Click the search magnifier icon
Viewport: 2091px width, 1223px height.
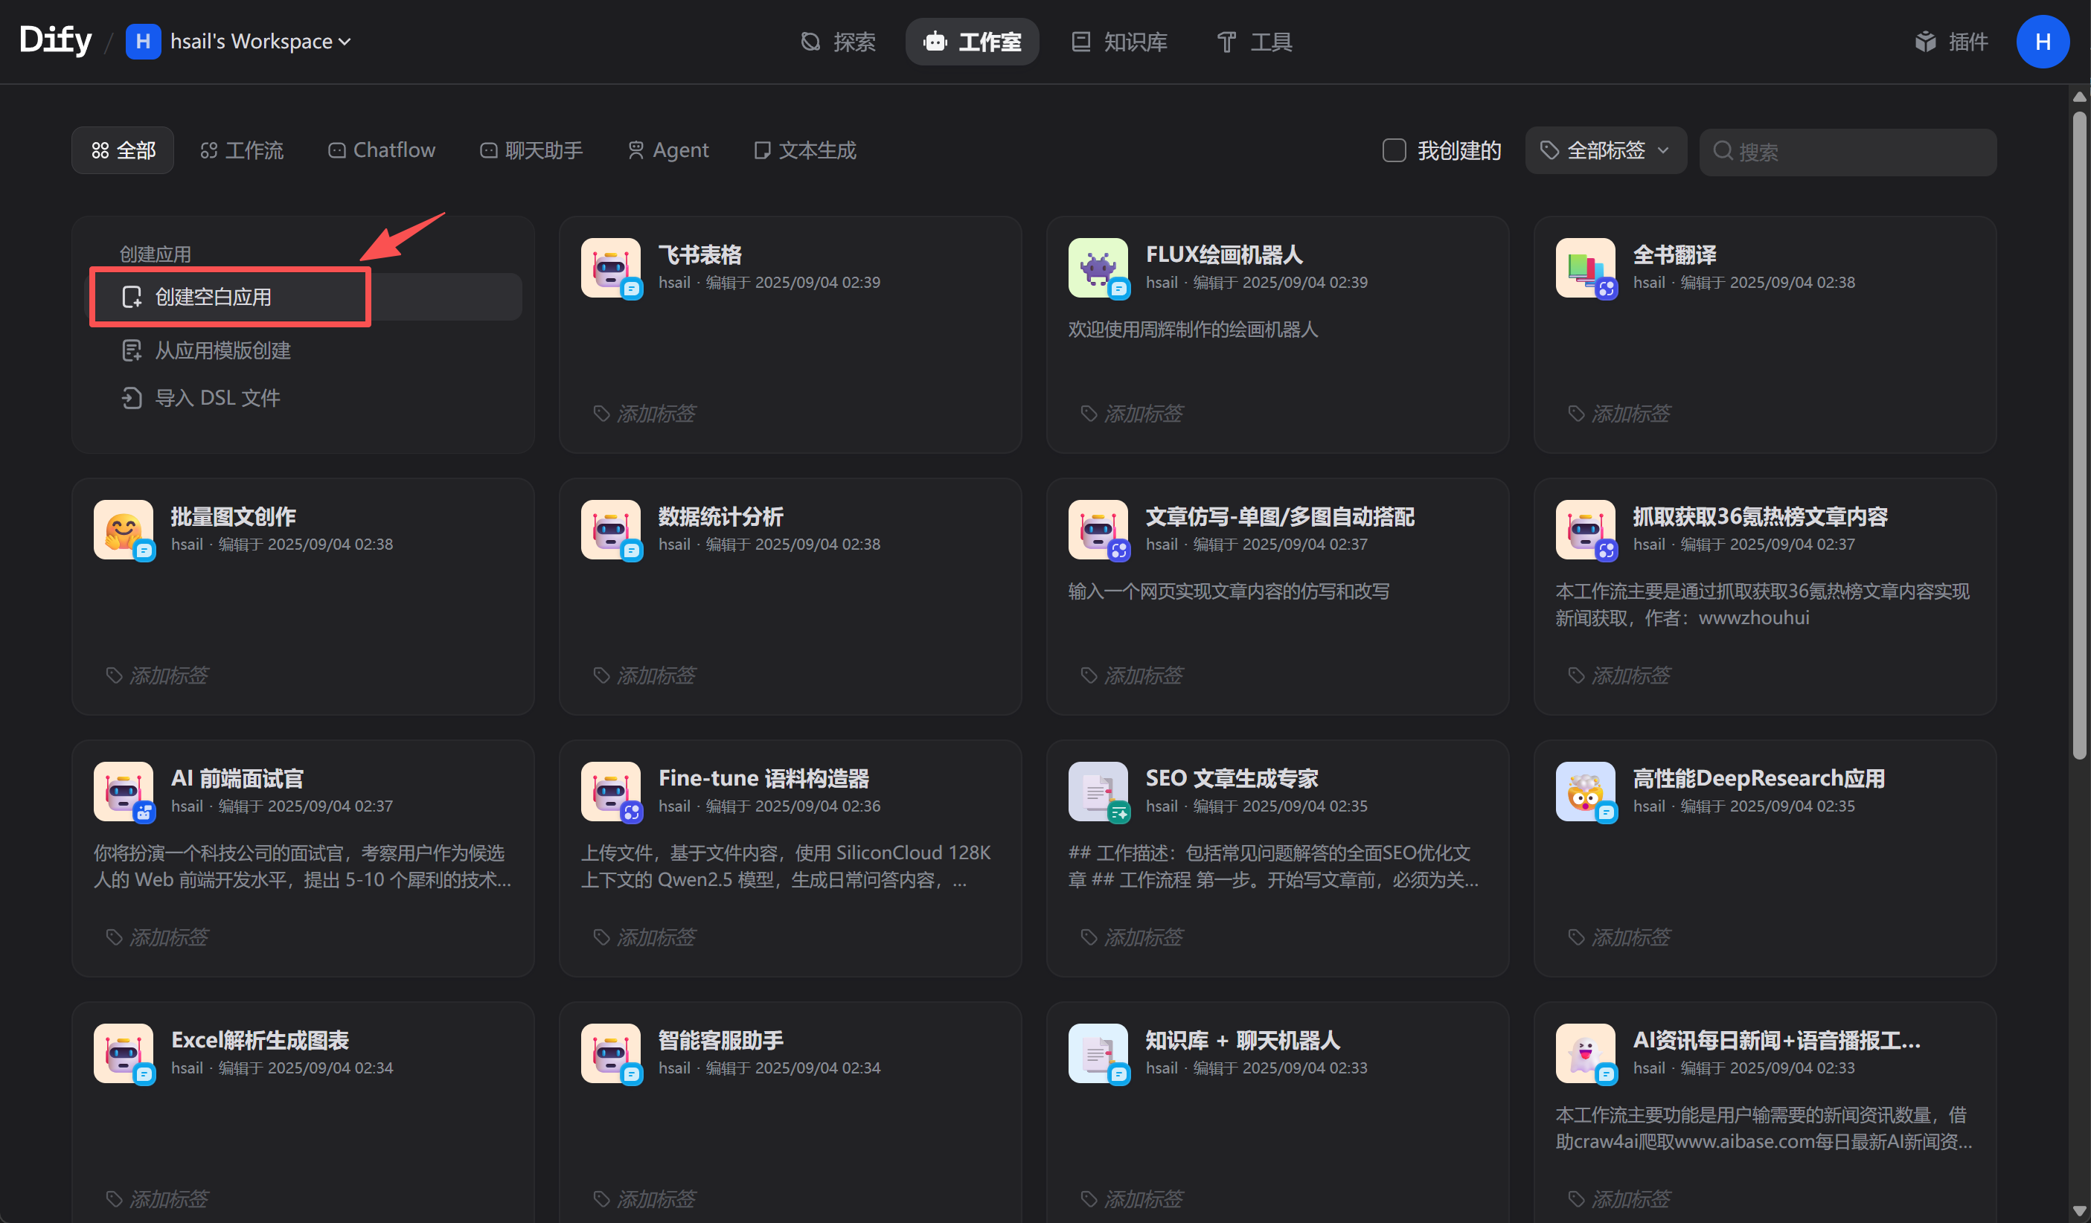click(x=1723, y=151)
